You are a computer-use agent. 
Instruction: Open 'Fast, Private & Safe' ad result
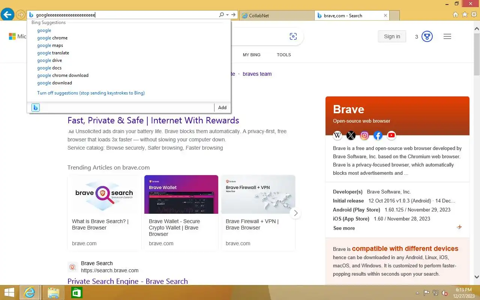(153, 120)
